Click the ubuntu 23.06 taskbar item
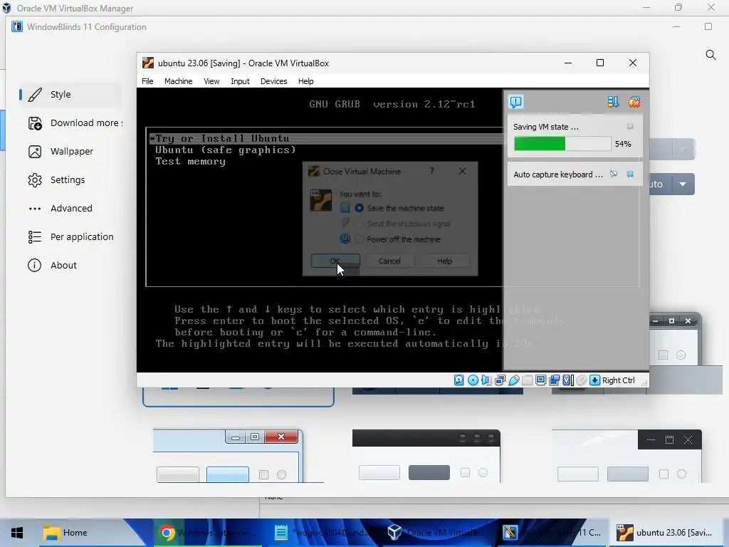Screen dimensions: 729x547 point(665,533)
